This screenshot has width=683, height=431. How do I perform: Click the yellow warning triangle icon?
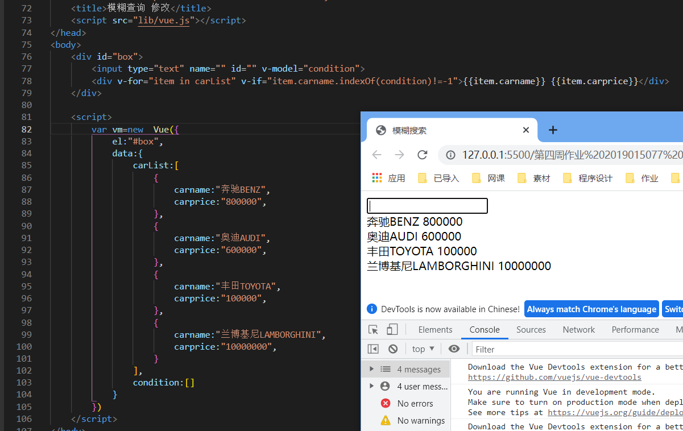coord(386,420)
